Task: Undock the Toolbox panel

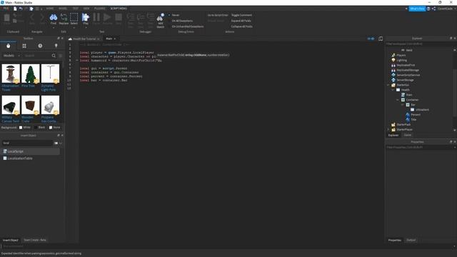Action: (59, 38)
